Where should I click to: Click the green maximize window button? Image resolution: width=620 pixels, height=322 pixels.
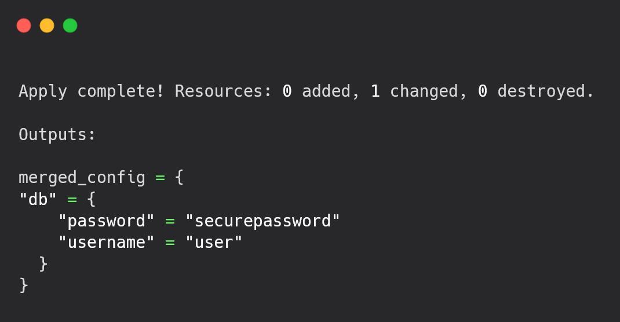(x=70, y=25)
